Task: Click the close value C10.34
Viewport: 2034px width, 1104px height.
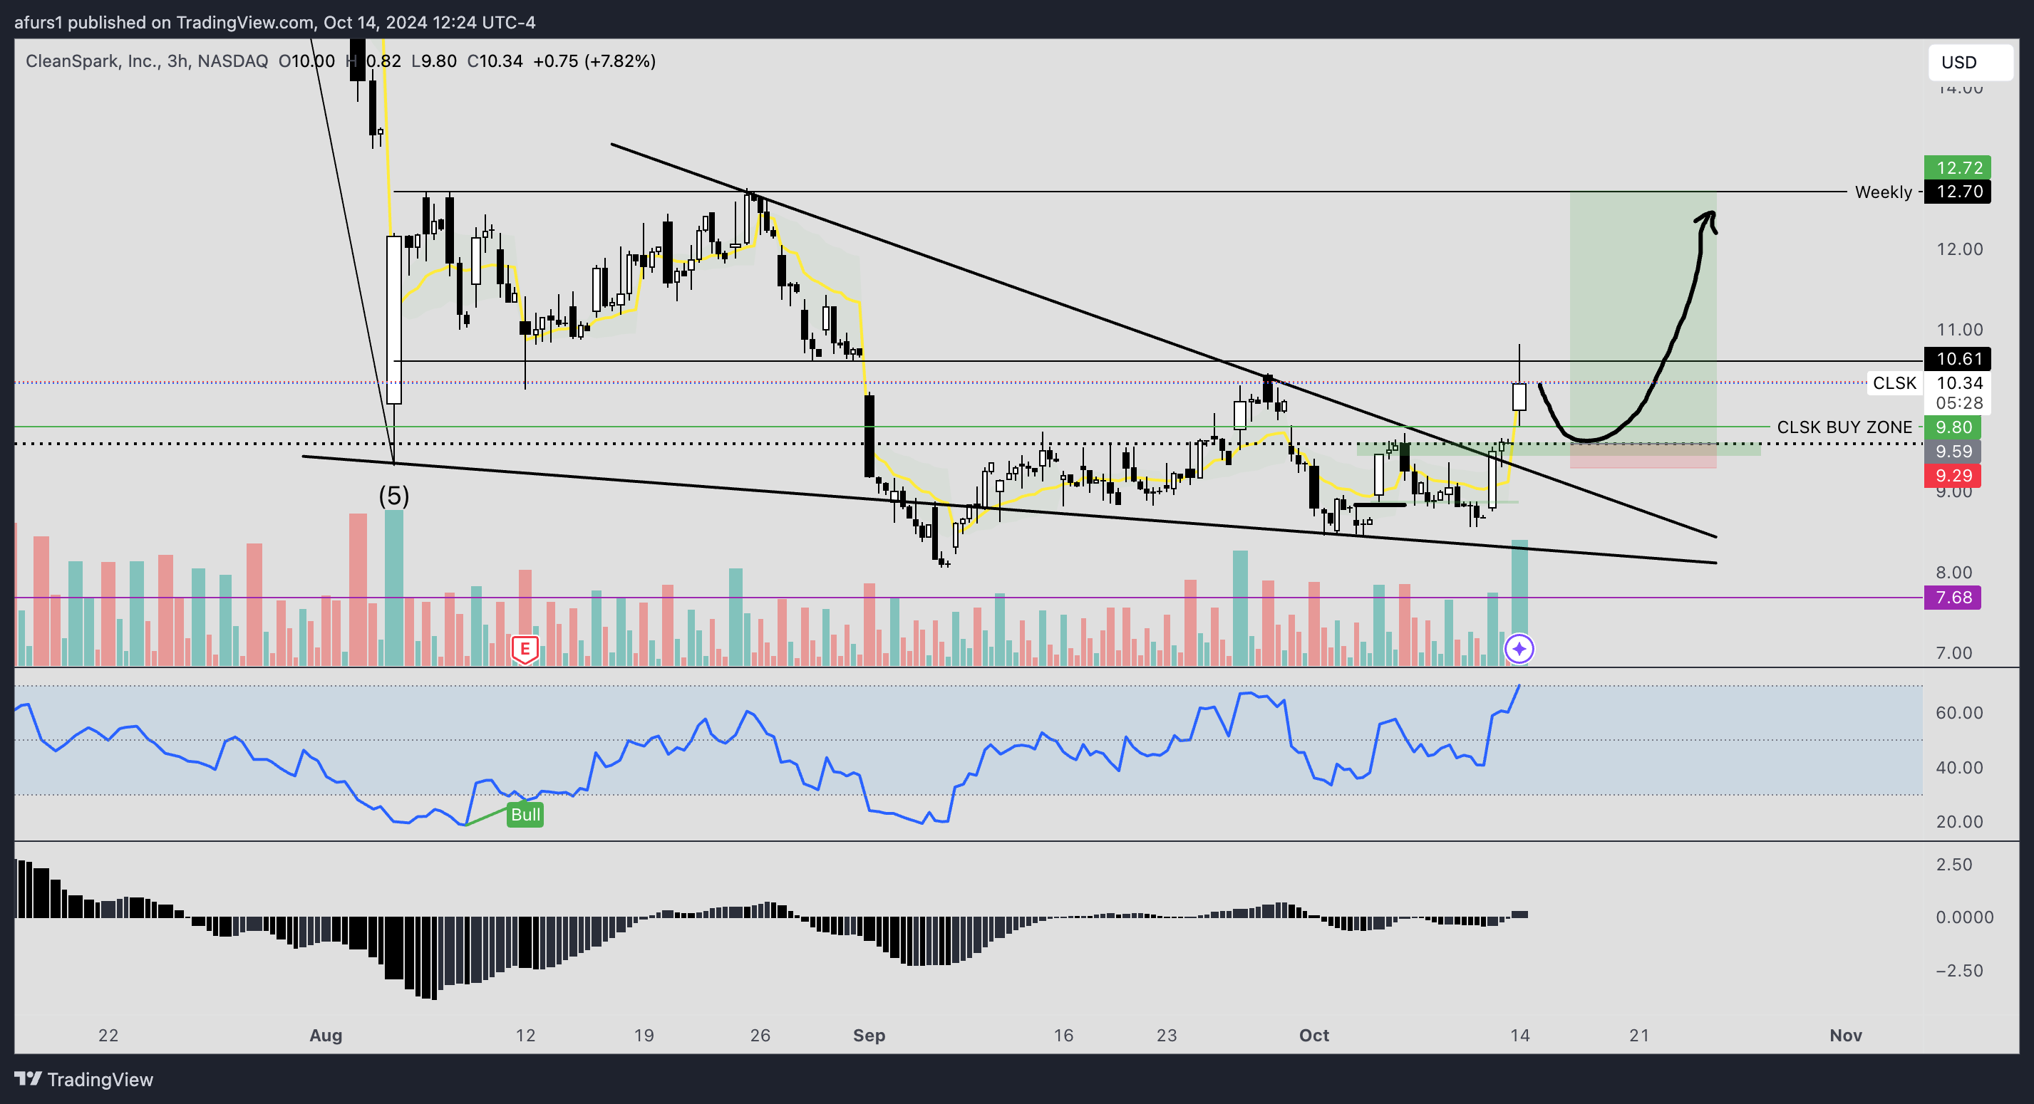Action: 495,61
